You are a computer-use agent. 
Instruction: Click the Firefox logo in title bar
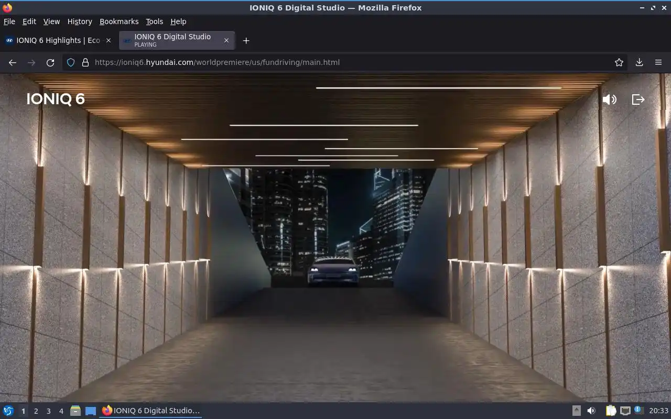click(7, 8)
